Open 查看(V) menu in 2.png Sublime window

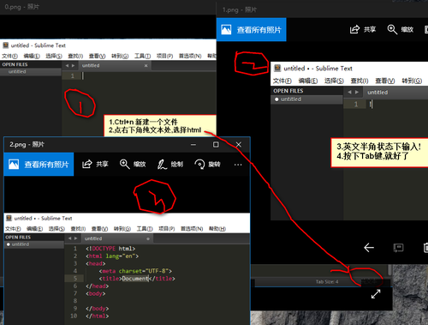(99, 229)
